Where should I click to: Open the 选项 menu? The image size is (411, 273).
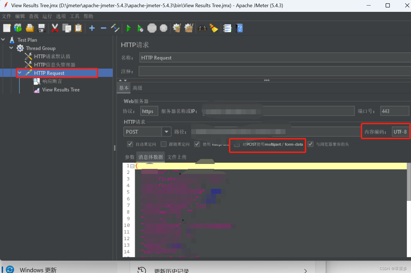(61, 16)
